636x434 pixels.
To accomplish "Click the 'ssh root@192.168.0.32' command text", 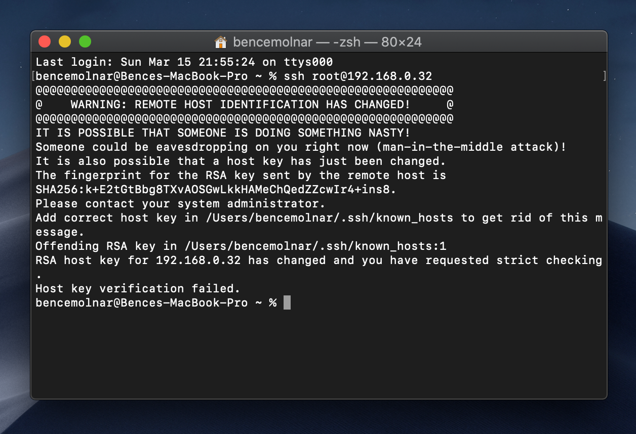I will (358, 76).
